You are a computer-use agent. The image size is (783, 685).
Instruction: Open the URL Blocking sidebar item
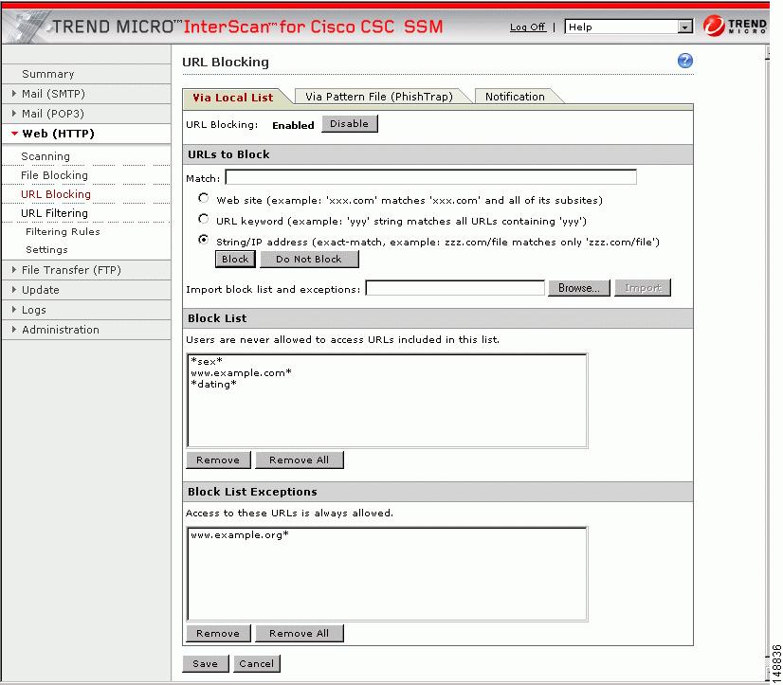[x=56, y=194]
